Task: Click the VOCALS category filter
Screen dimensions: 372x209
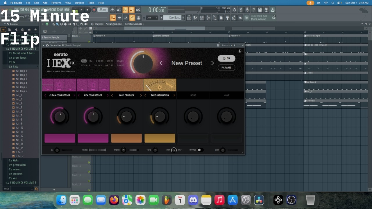Action: point(86,65)
